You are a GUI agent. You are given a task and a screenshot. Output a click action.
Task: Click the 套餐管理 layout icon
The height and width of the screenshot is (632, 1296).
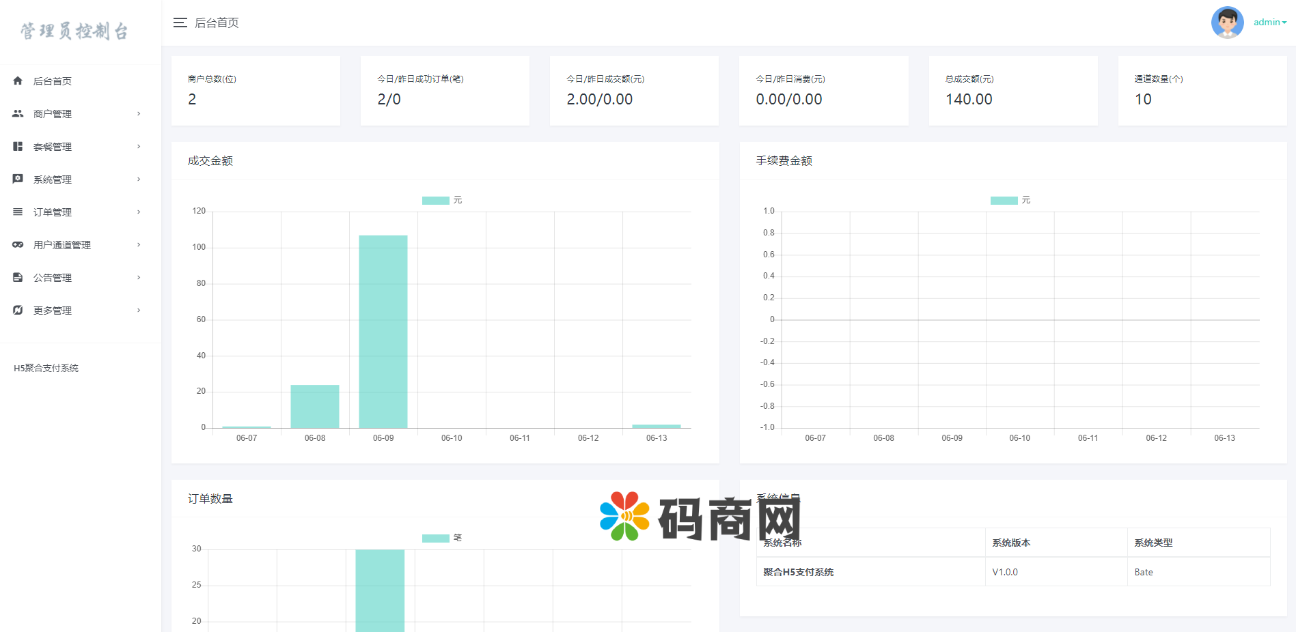[18, 146]
